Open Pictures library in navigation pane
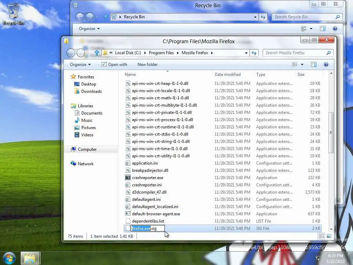353x265 pixels. [x=89, y=128]
